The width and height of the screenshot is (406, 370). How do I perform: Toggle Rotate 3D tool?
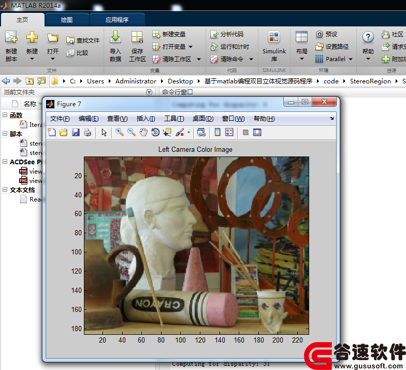click(x=155, y=133)
